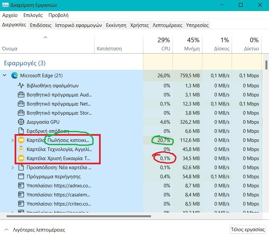Open the Αρχείο menu
Image resolution: width=269 pixels, height=238 pixels.
[10, 15]
